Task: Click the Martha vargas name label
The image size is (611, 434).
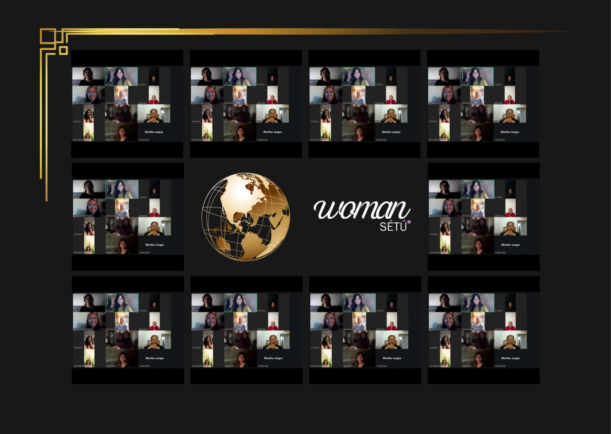Action: pyautogui.click(x=154, y=245)
